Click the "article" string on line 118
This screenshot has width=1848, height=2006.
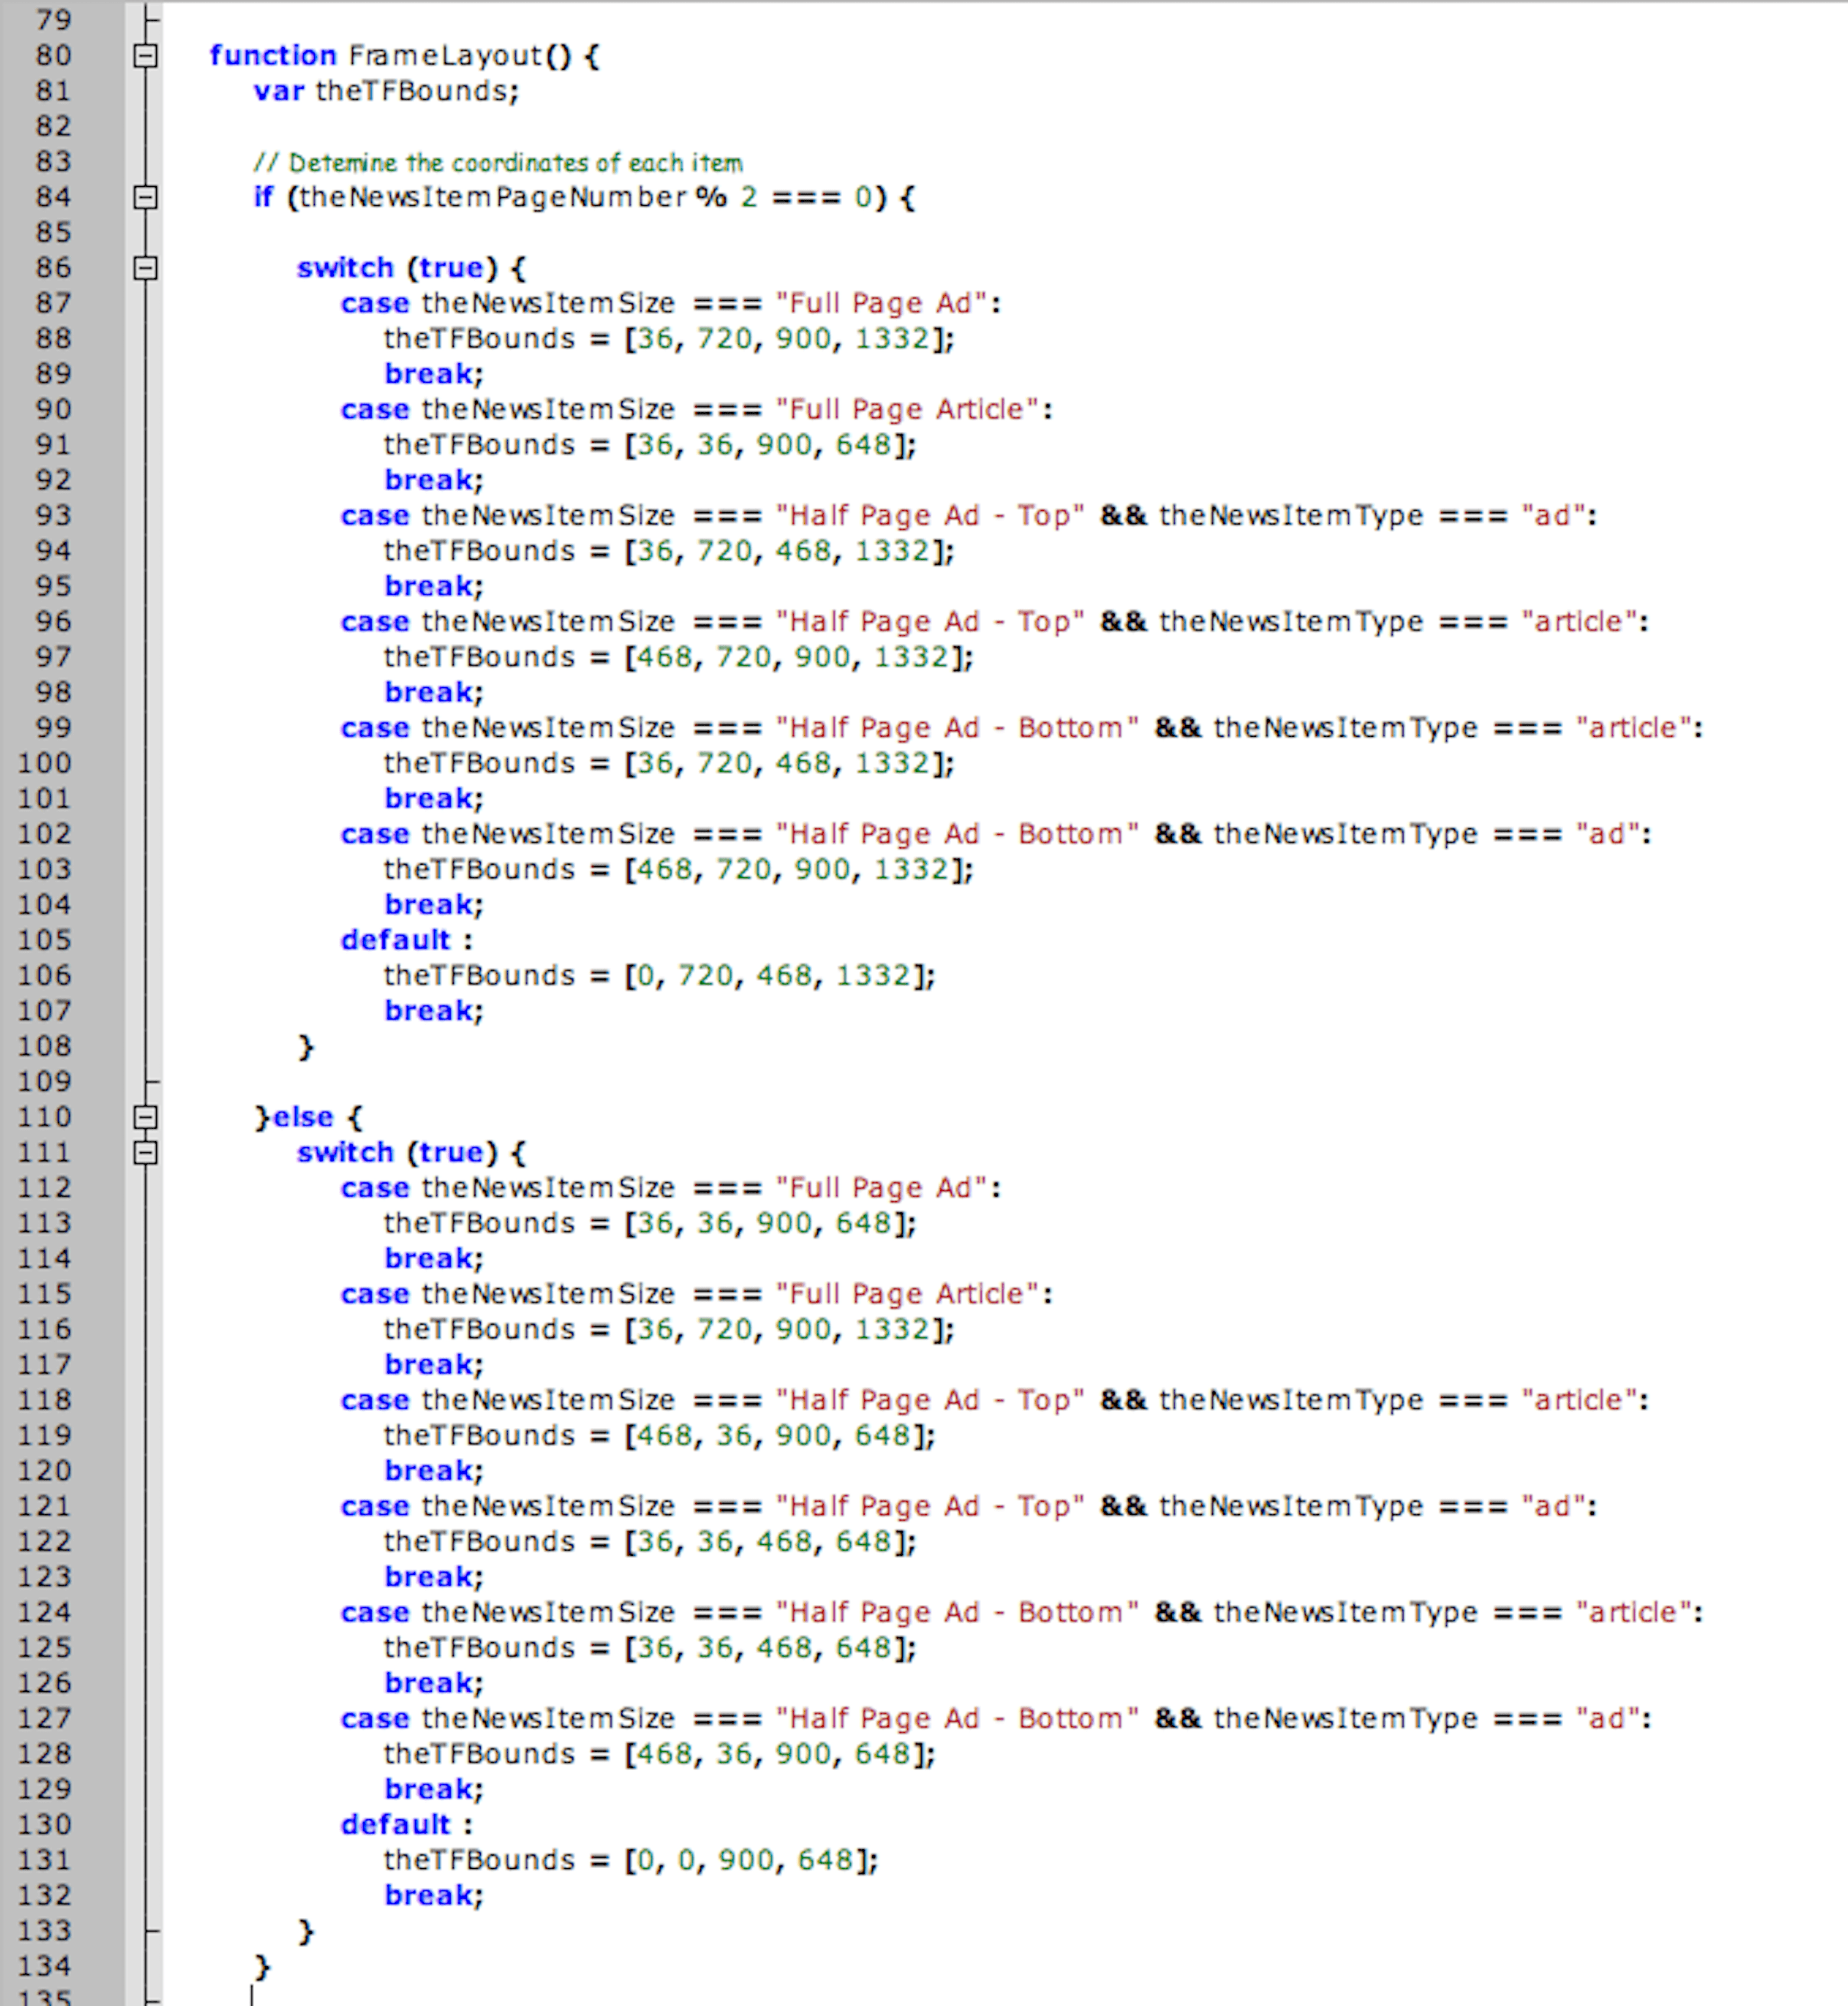tap(1579, 1400)
